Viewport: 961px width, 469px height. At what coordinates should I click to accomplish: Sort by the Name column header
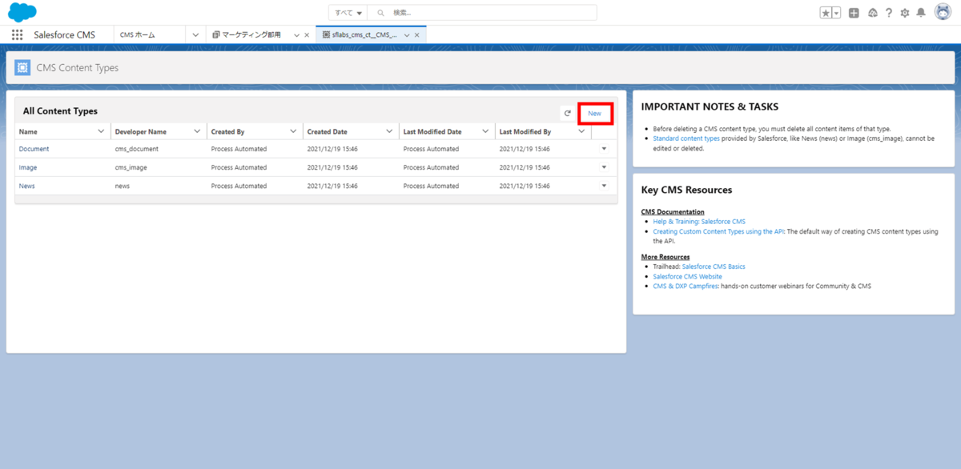pos(29,131)
